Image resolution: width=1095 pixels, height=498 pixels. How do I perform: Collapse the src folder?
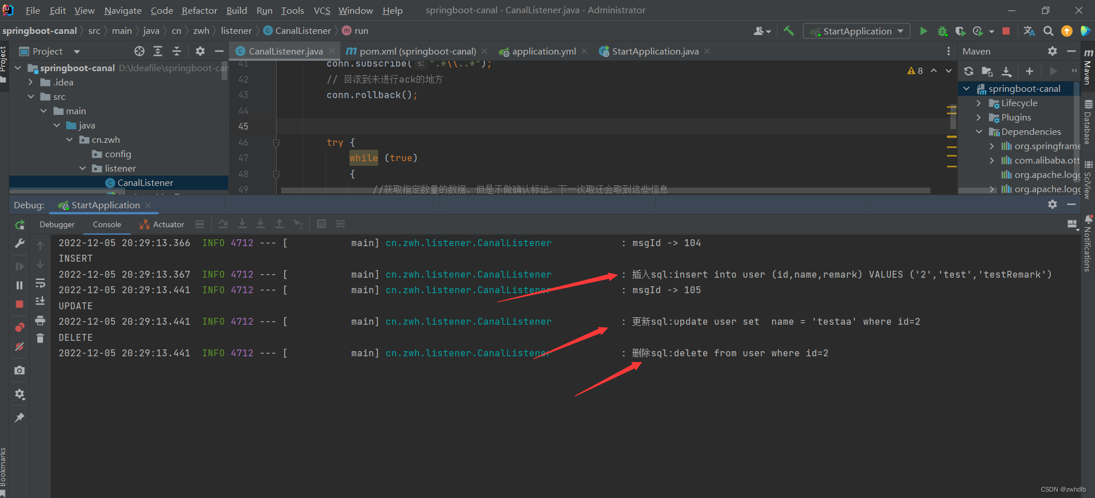[x=31, y=96]
